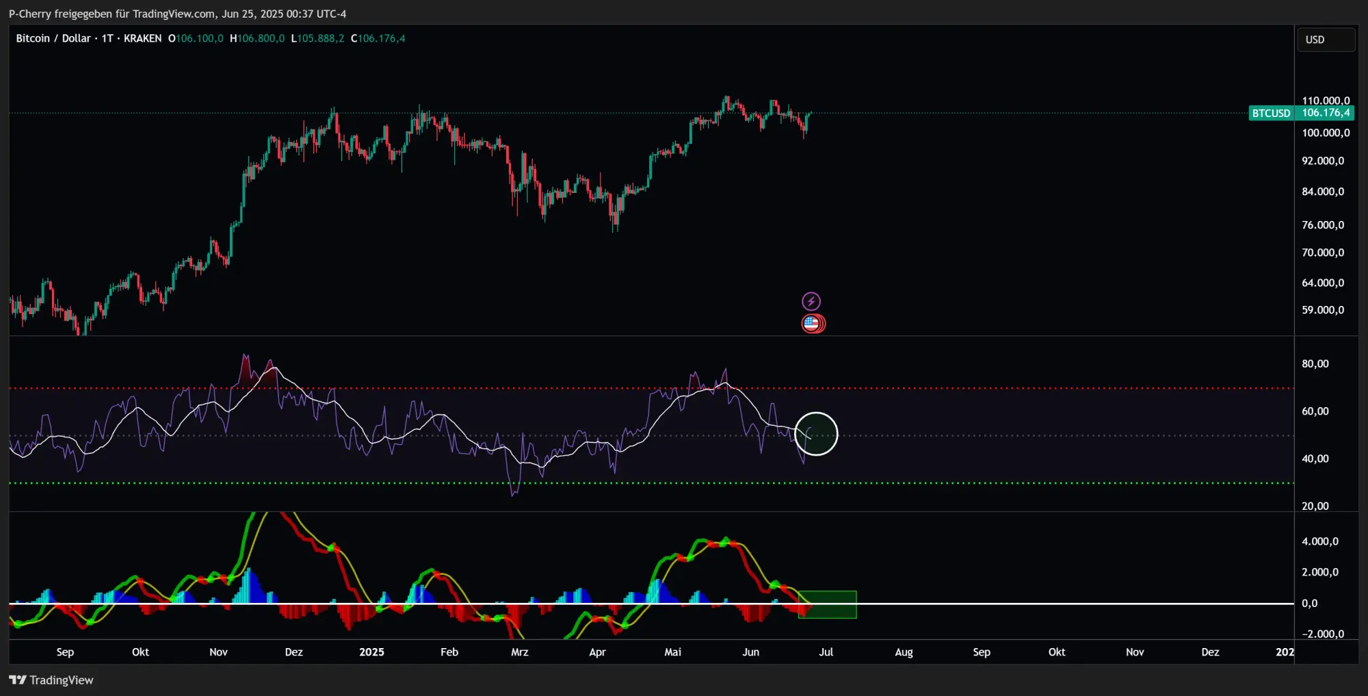The height and width of the screenshot is (696, 1368).
Task: Click the TradingView logo at bottom left
Action: coord(51,680)
